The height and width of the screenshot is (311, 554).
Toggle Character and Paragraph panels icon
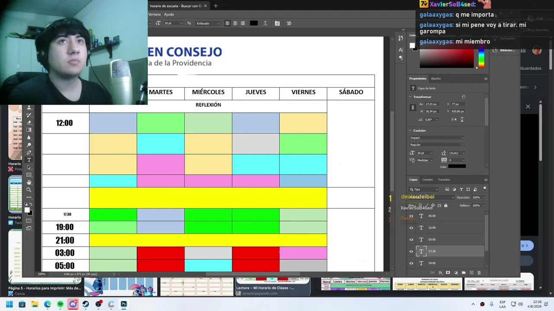point(277,23)
